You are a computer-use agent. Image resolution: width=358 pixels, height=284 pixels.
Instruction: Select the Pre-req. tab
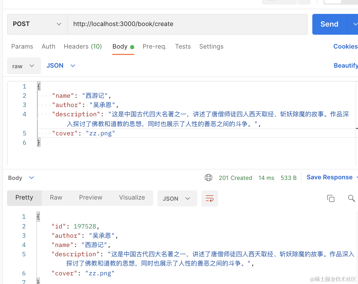click(x=154, y=47)
